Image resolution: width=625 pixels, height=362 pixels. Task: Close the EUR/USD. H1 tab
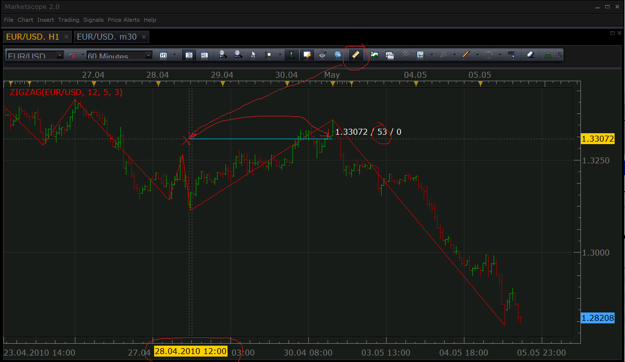pyautogui.click(x=67, y=37)
